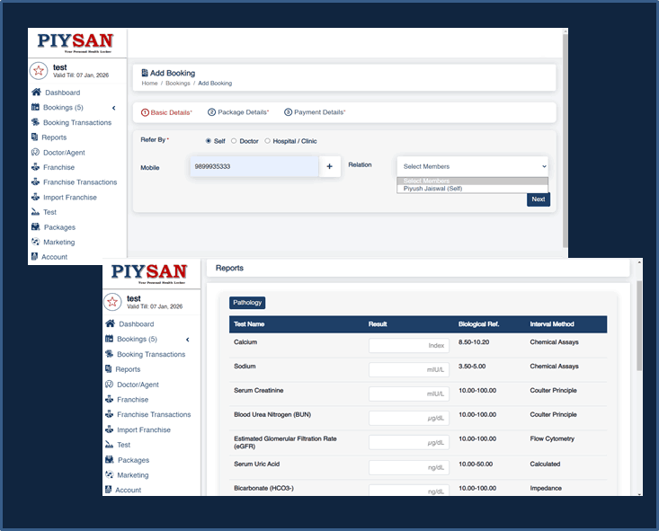Click the Sodium result input field
This screenshot has height=531, width=659.
409,369
